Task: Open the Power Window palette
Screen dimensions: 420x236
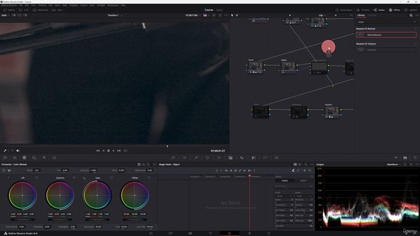Action: 207,158
